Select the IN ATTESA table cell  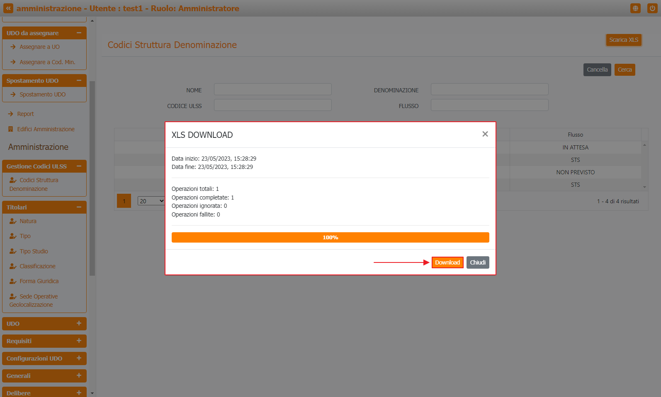click(575, 147)
